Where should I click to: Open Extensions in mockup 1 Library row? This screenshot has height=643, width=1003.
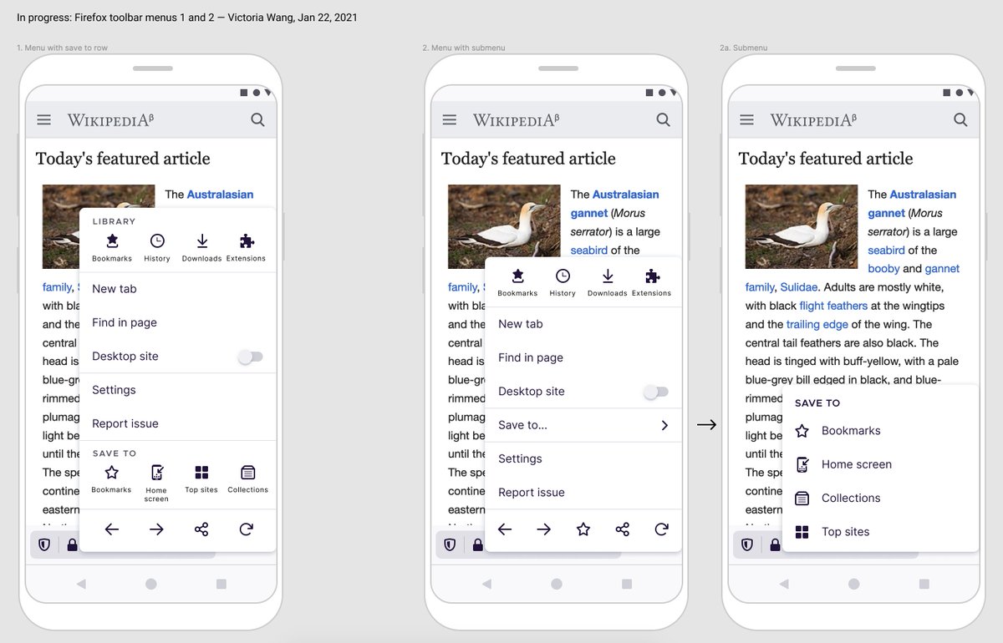click(247, 248)
